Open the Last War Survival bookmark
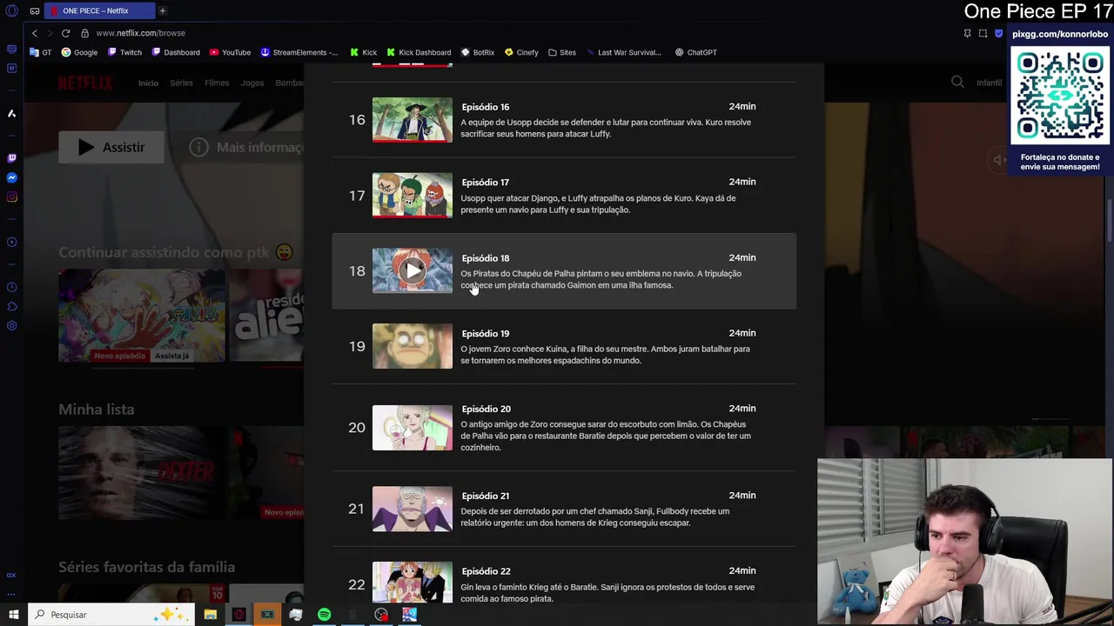The width and height of the screenshot is (1114, 626). (x=624, y=52)
